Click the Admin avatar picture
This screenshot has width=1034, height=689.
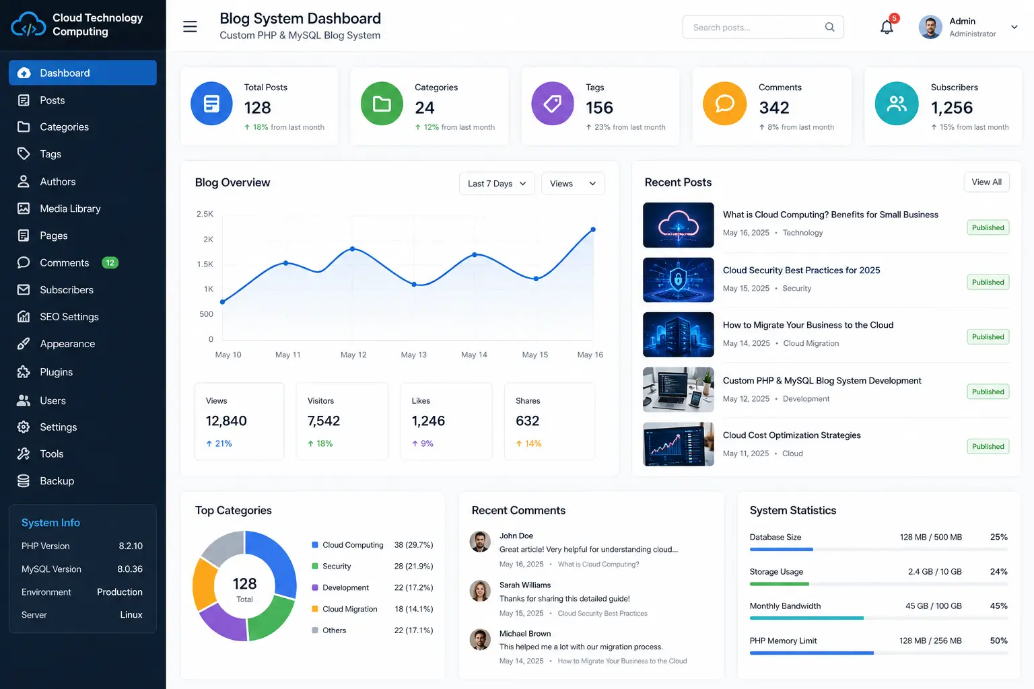(930, 27)
